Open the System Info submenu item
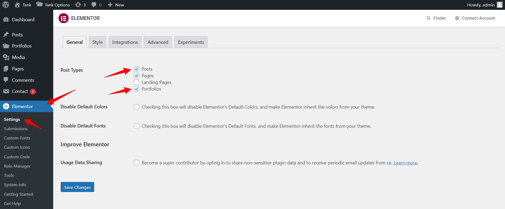Viewport: 505px width, 209px height. point(15,185)
